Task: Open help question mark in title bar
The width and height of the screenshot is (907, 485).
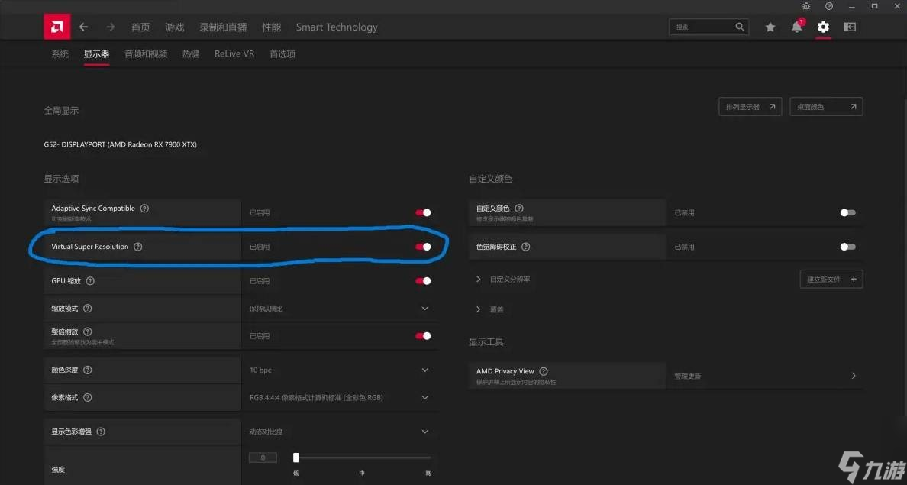Action: pyautogui.click(x=829, y=6)
